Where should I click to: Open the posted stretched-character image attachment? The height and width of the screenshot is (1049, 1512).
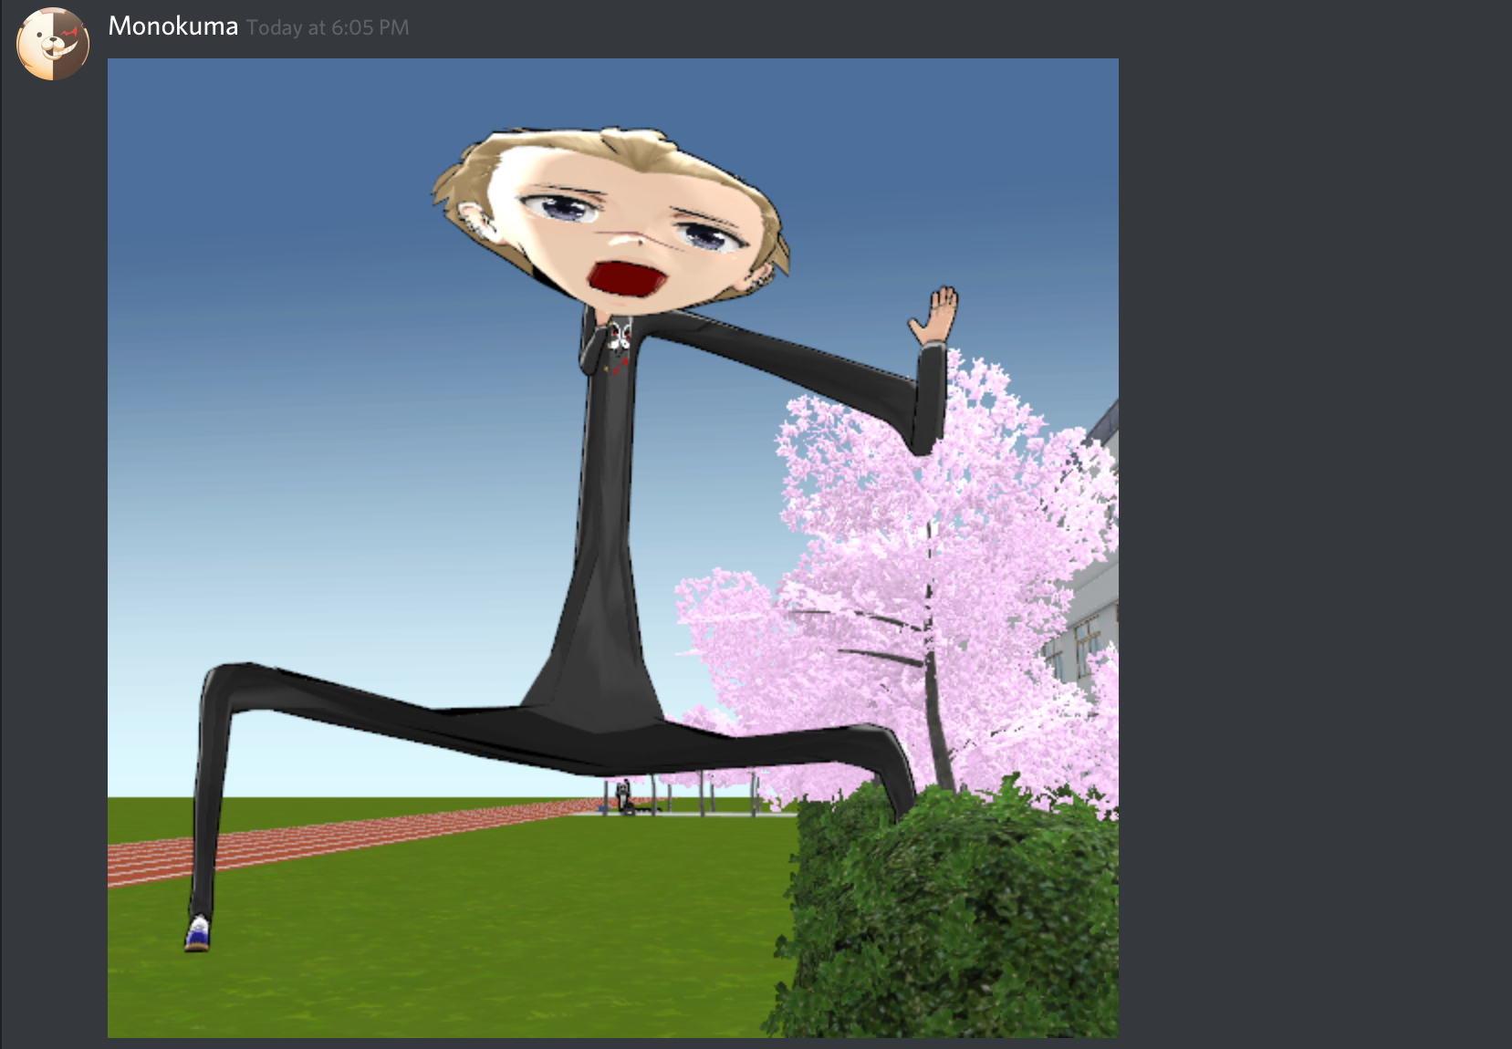tap(613, 548)
